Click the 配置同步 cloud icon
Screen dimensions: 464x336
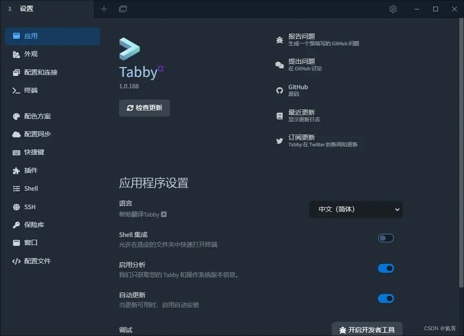16,134
